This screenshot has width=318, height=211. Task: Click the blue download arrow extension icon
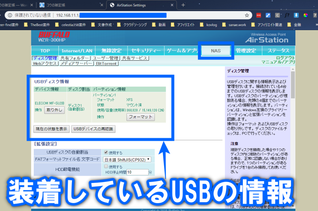coord(296,15)
